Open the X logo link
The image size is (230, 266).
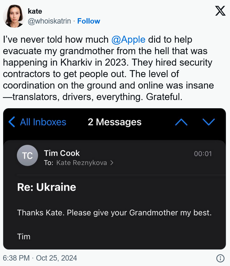(x=220, y=11)
